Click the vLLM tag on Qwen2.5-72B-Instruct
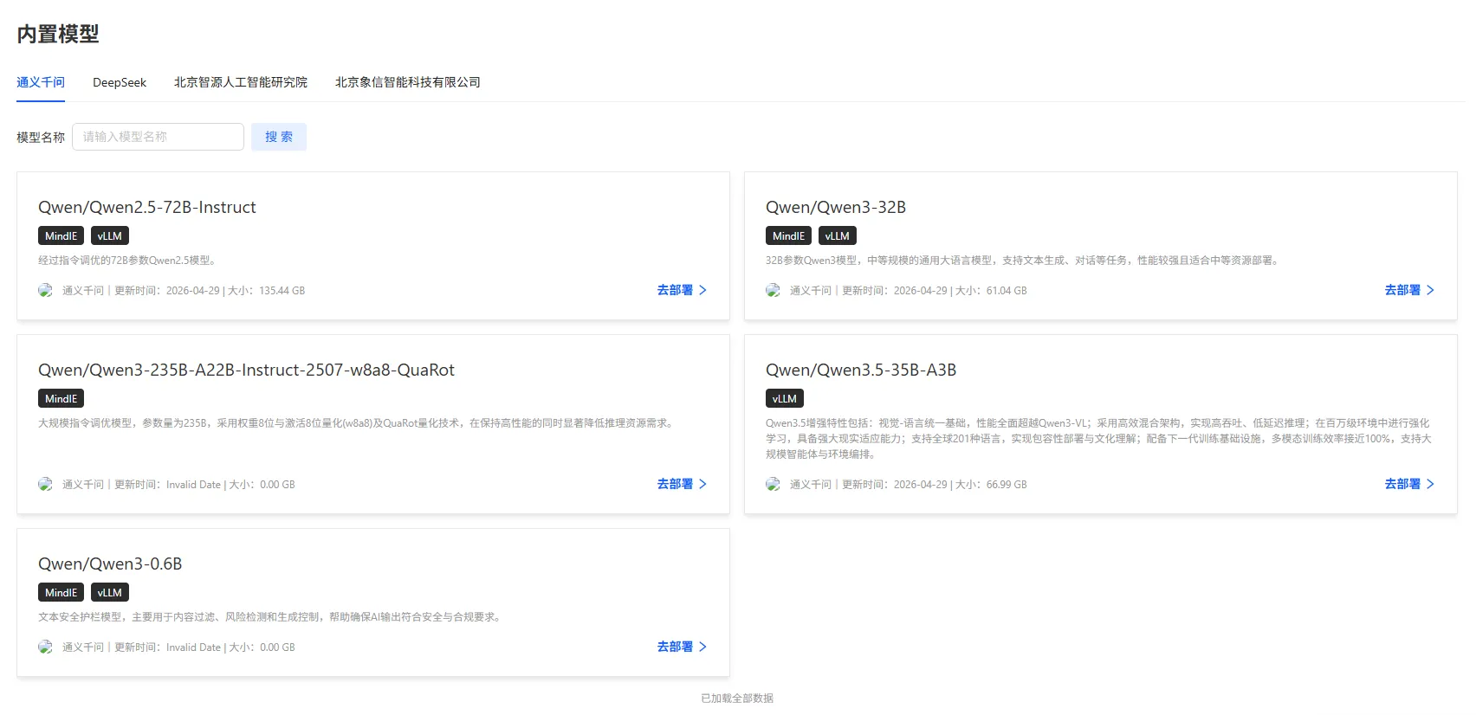 tap(110, 235)
